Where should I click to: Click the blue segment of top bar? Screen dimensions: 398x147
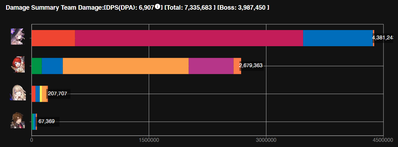coord(338,38)
